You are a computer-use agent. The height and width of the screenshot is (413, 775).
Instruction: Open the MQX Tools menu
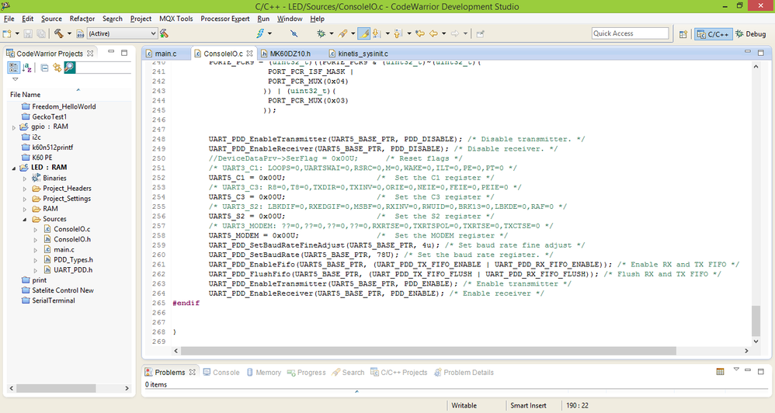(176, 19)
